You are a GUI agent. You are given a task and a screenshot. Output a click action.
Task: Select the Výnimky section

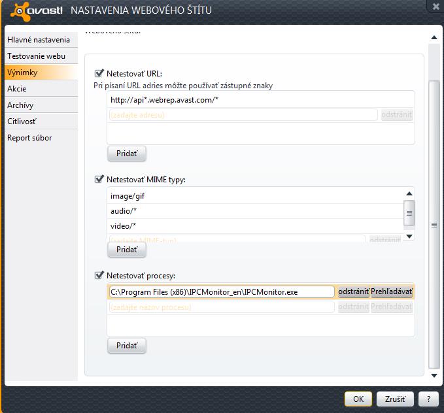click(x=41, y=73)
